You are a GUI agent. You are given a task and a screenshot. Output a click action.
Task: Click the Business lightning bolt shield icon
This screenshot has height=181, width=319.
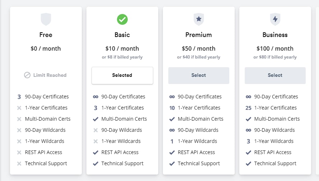pyautogui.click(x=275, y=19)
